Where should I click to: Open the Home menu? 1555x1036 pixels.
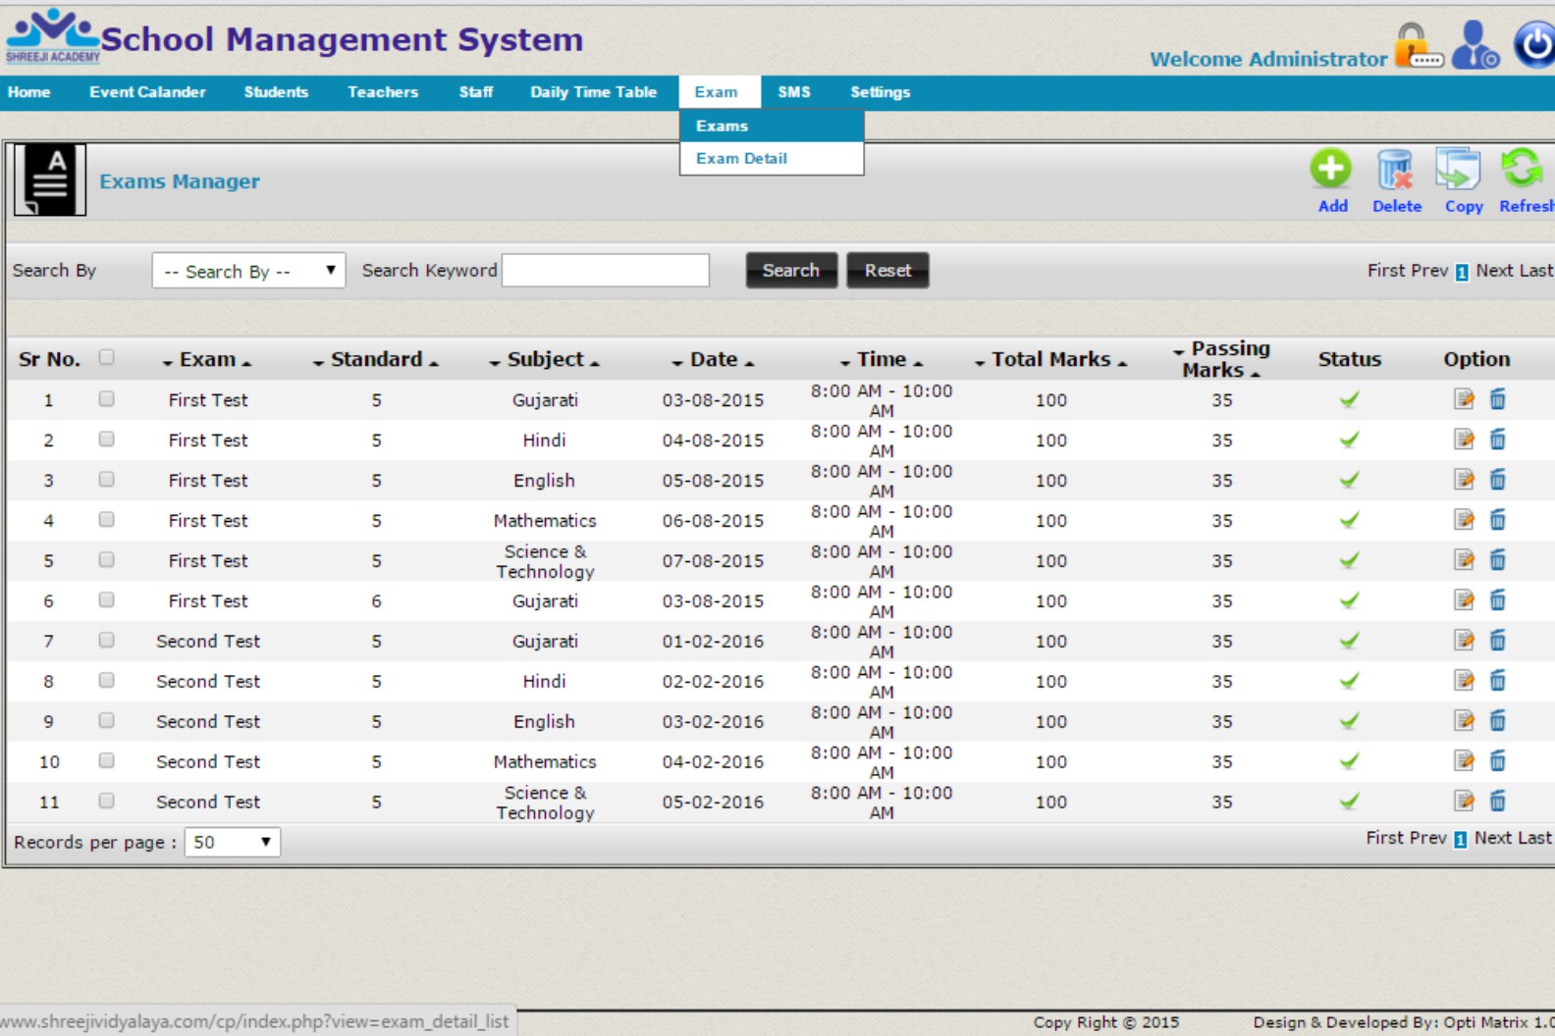click(28, 92)
